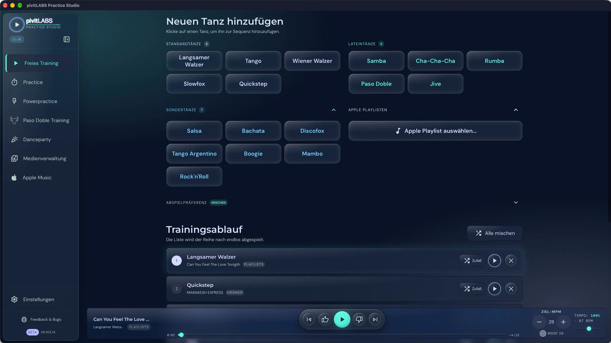Seek in the song progress bar
The image size is (611, 343).
pyautogui.click(x=342, y=335)
